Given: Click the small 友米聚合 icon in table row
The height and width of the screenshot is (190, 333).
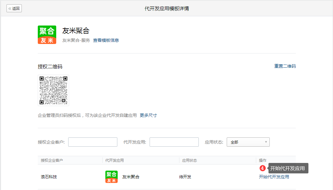Looking at the screenshot, I should 112,177.
